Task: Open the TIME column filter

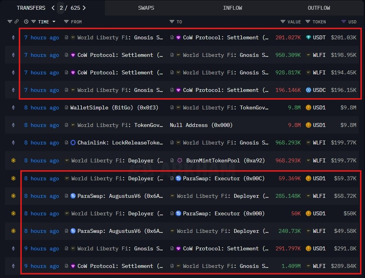Action: point(34,22)
